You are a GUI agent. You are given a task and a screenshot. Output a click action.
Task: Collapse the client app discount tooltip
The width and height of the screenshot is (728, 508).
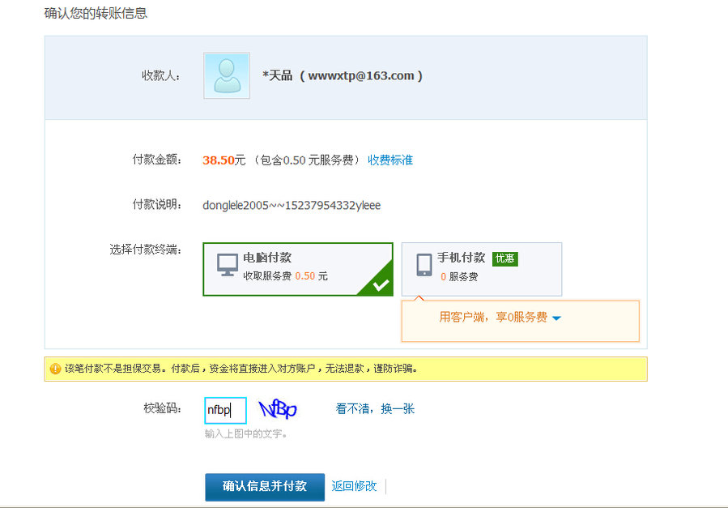click(x=556, y=318)
